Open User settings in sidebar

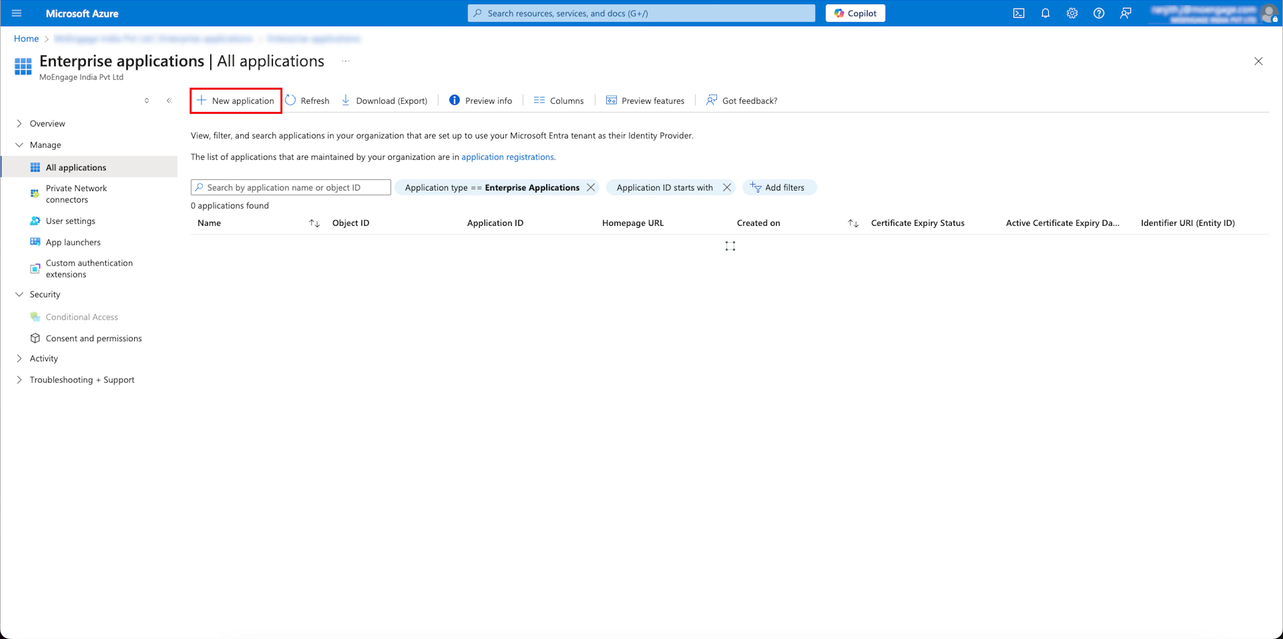click(x=70, y=221)
